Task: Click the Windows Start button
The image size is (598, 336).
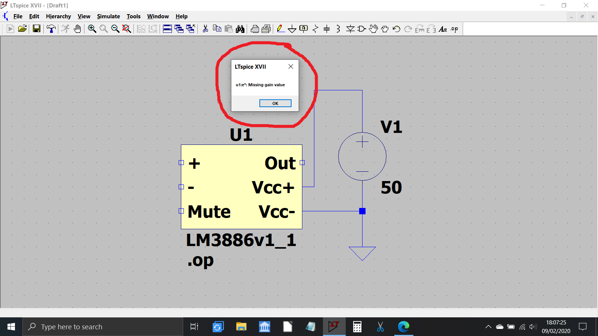Action: (11, 327)
